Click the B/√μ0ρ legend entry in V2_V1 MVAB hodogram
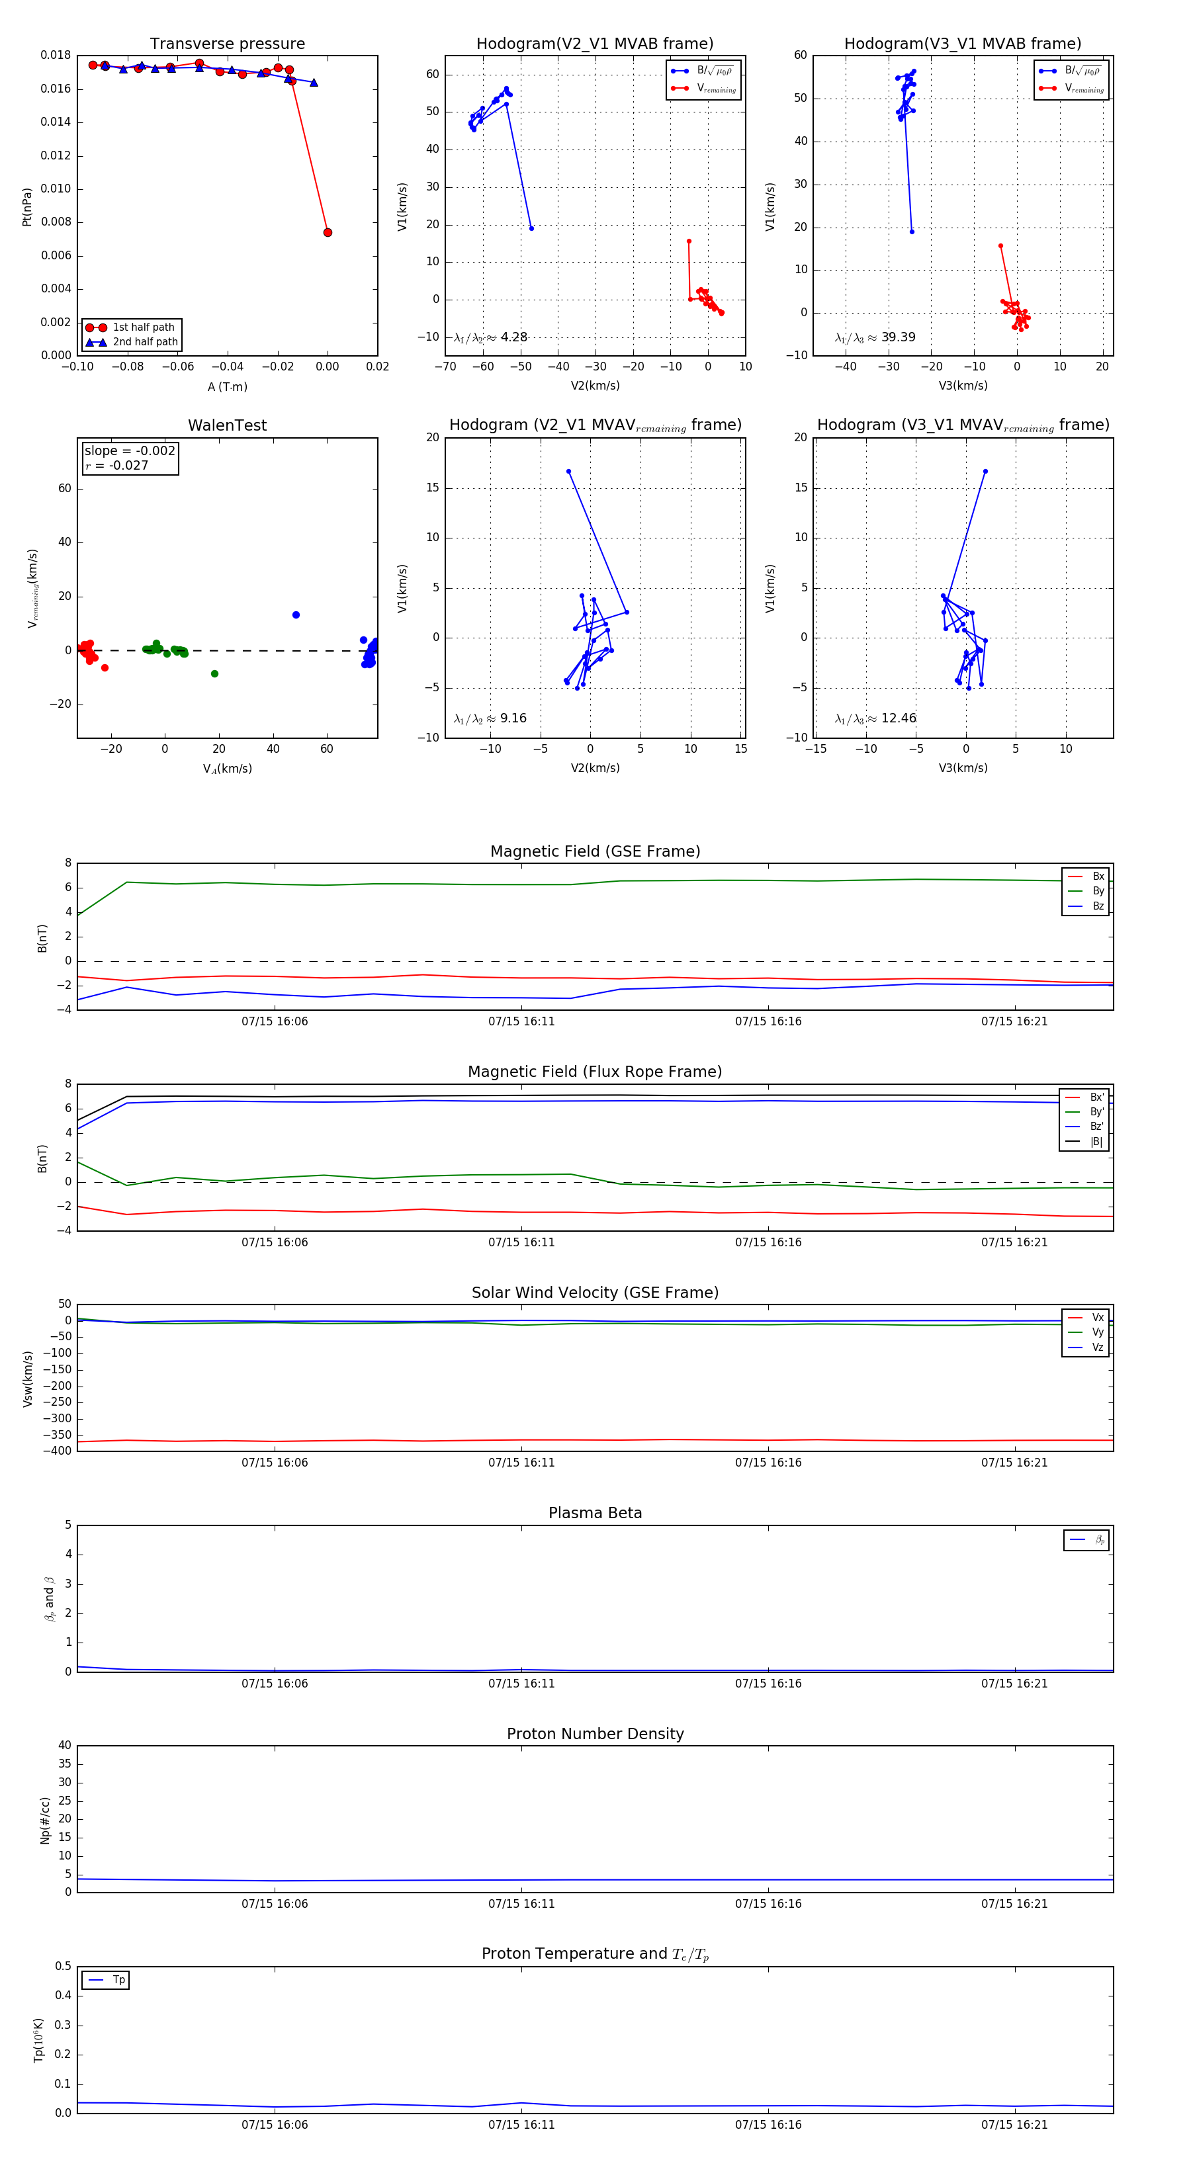Viewport: 1191px width, 2183px height. click(702, 71)
